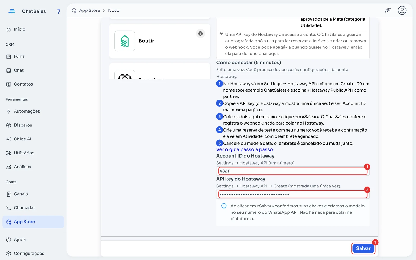This screenshot has height=260, width=416.
Task: Click the Análises chart icon
Action: [9, 167]
